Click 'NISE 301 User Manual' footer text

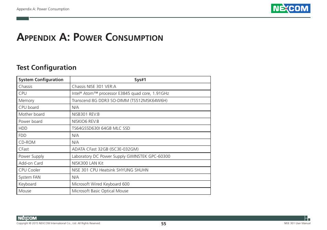point(297,223)
